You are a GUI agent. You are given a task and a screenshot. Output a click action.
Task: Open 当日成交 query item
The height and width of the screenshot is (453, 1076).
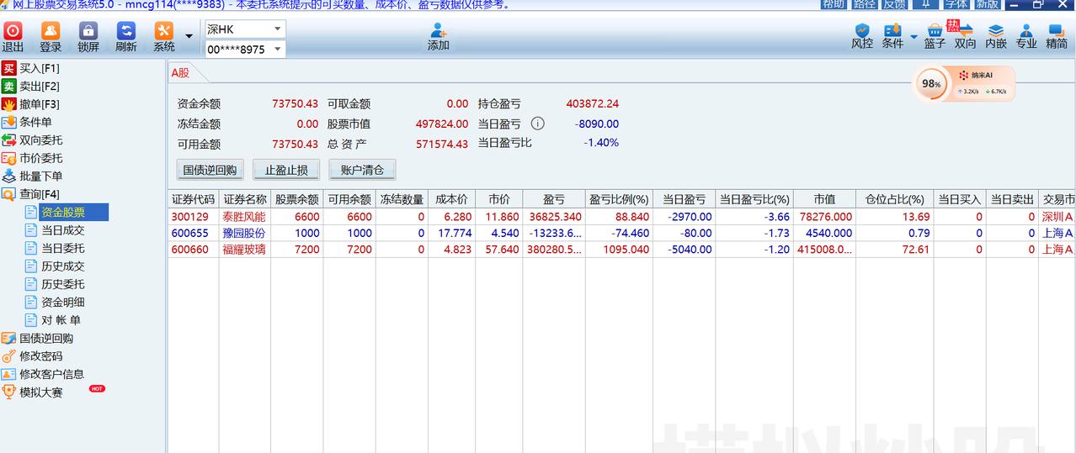tap(63, 230)
